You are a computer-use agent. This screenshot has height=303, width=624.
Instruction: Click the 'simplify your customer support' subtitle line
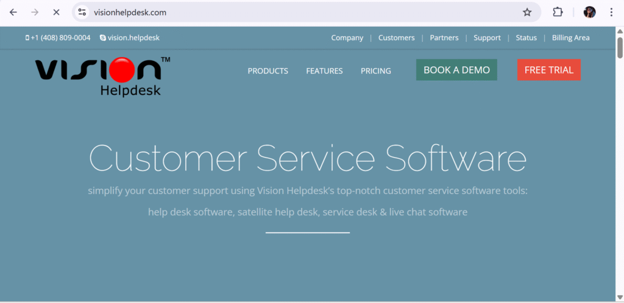(x=308, y=190)
